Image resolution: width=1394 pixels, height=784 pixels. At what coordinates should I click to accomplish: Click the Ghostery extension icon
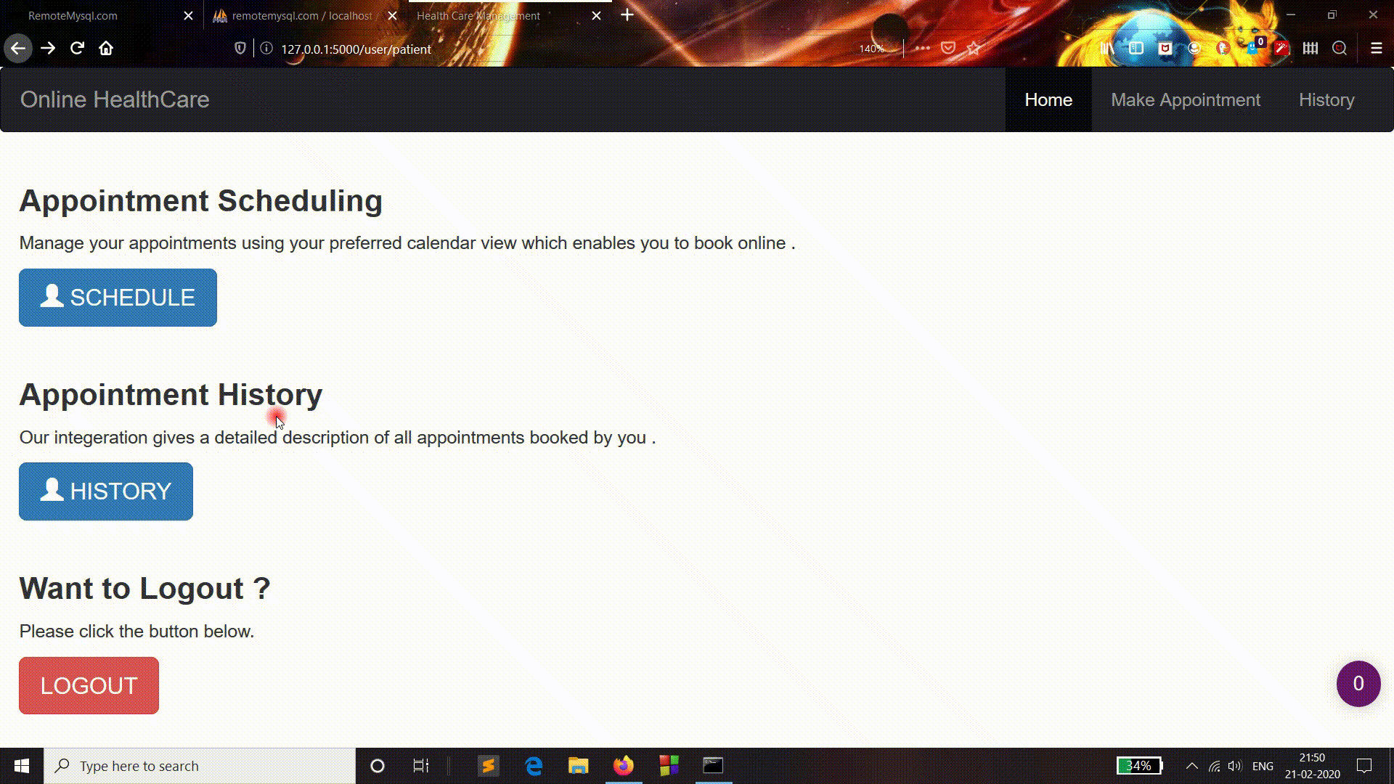pos(1252,49)
